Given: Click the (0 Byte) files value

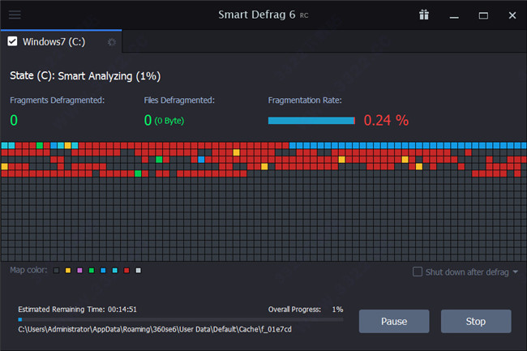Looking at the screenshot, I should coord(169,121).
